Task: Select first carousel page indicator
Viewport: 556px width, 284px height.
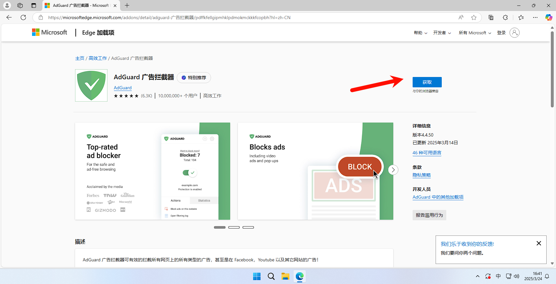Action: point(220,227)
